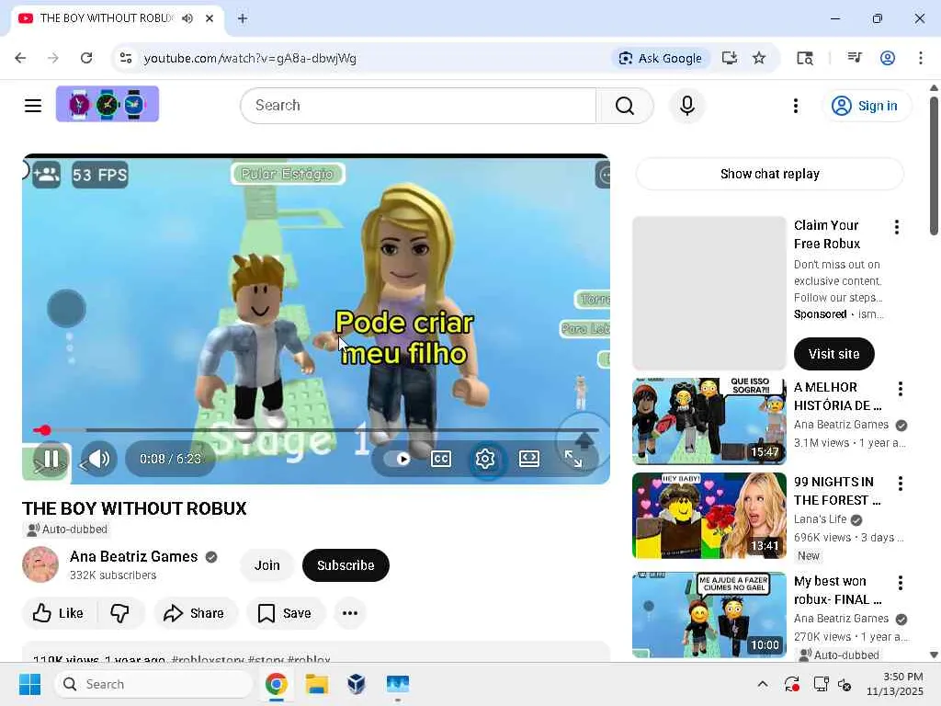
Task: Sign in to YouTube
Action: [865, 106]
